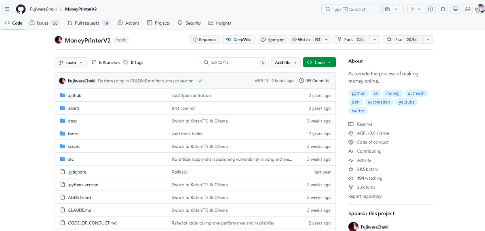
Task: Click the outreach topic tag
Action: (x=416, y=93)
